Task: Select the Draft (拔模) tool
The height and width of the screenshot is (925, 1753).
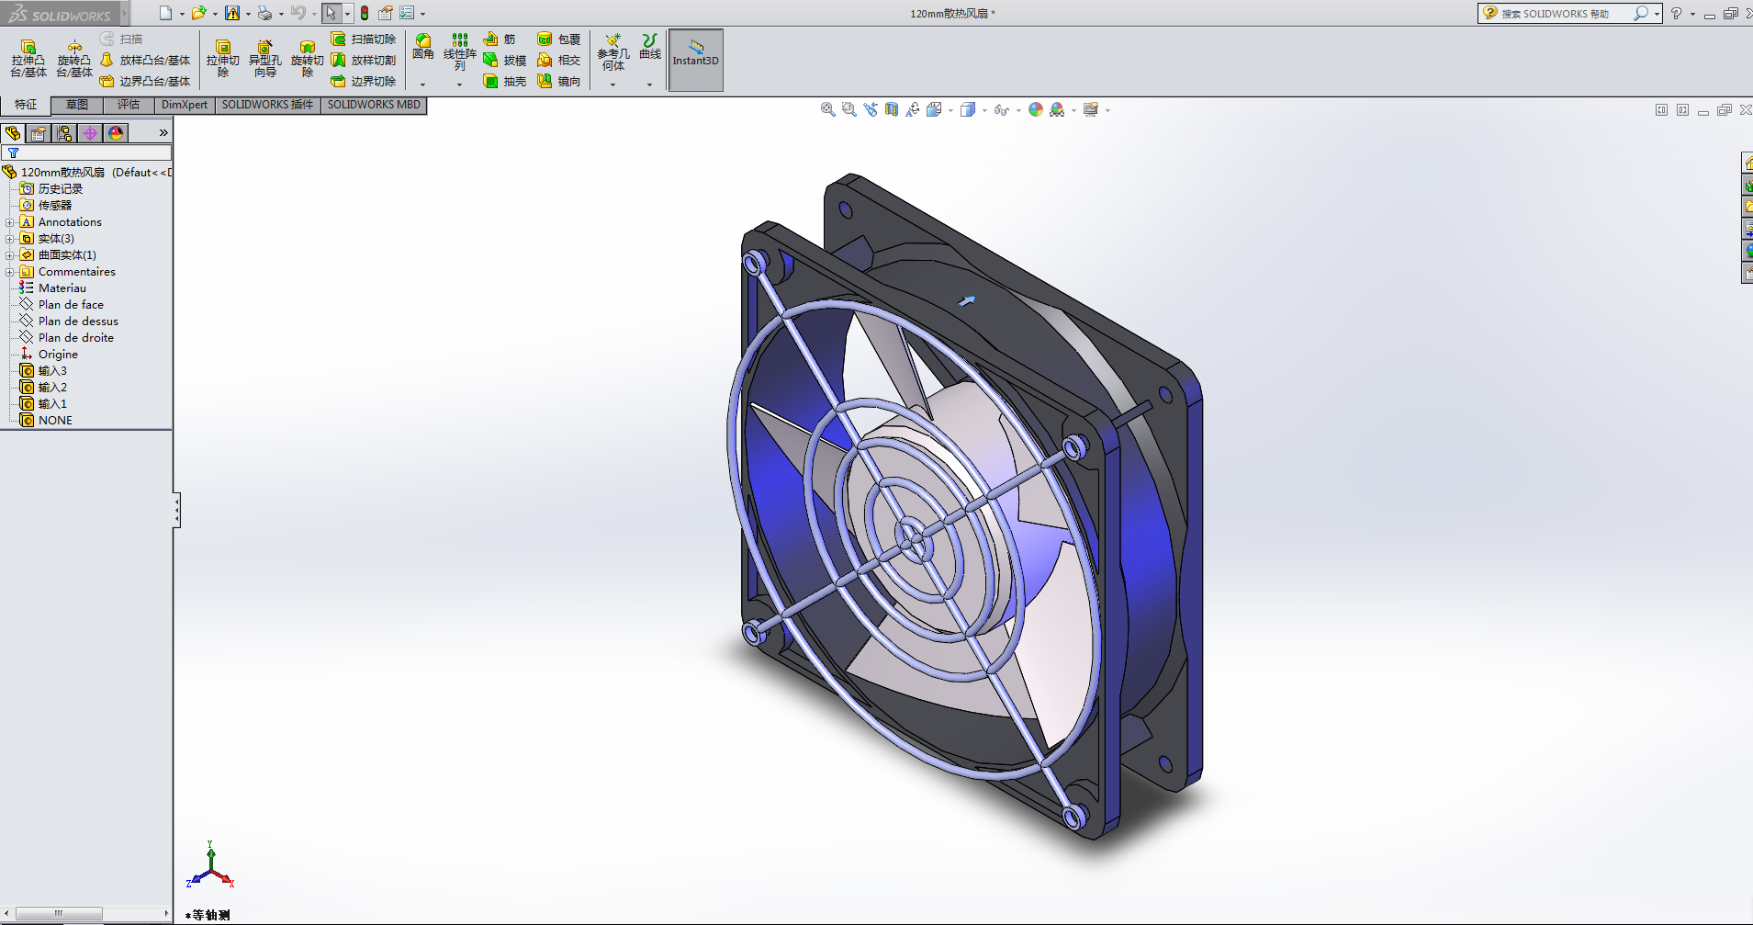Action: pos(505,61)
